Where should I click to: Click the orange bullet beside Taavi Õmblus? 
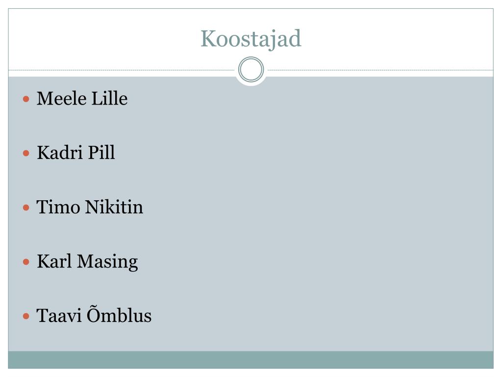tap(26, 317)
